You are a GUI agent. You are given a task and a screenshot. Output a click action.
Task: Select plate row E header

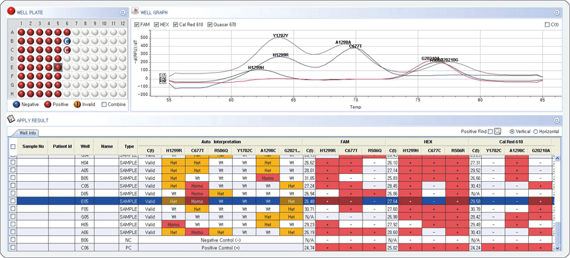click(x=12, y=67)
